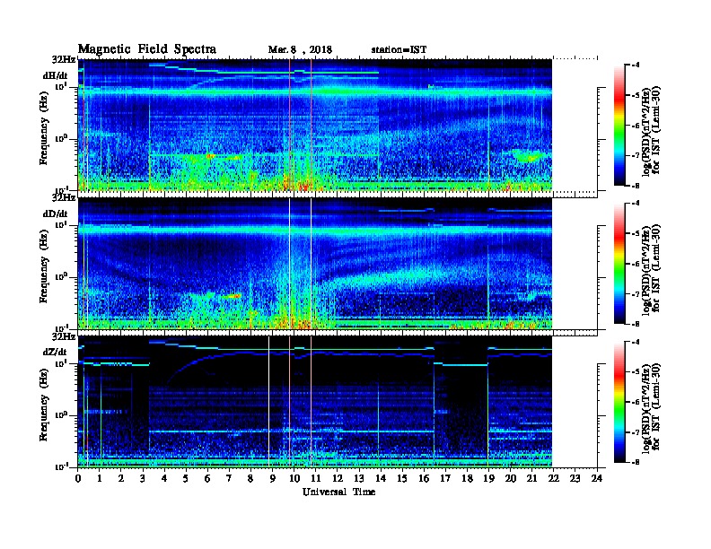Click the "12" tick on Universal Time axis
This screenshot has height=549, width=711.
[x=337, y=478]
